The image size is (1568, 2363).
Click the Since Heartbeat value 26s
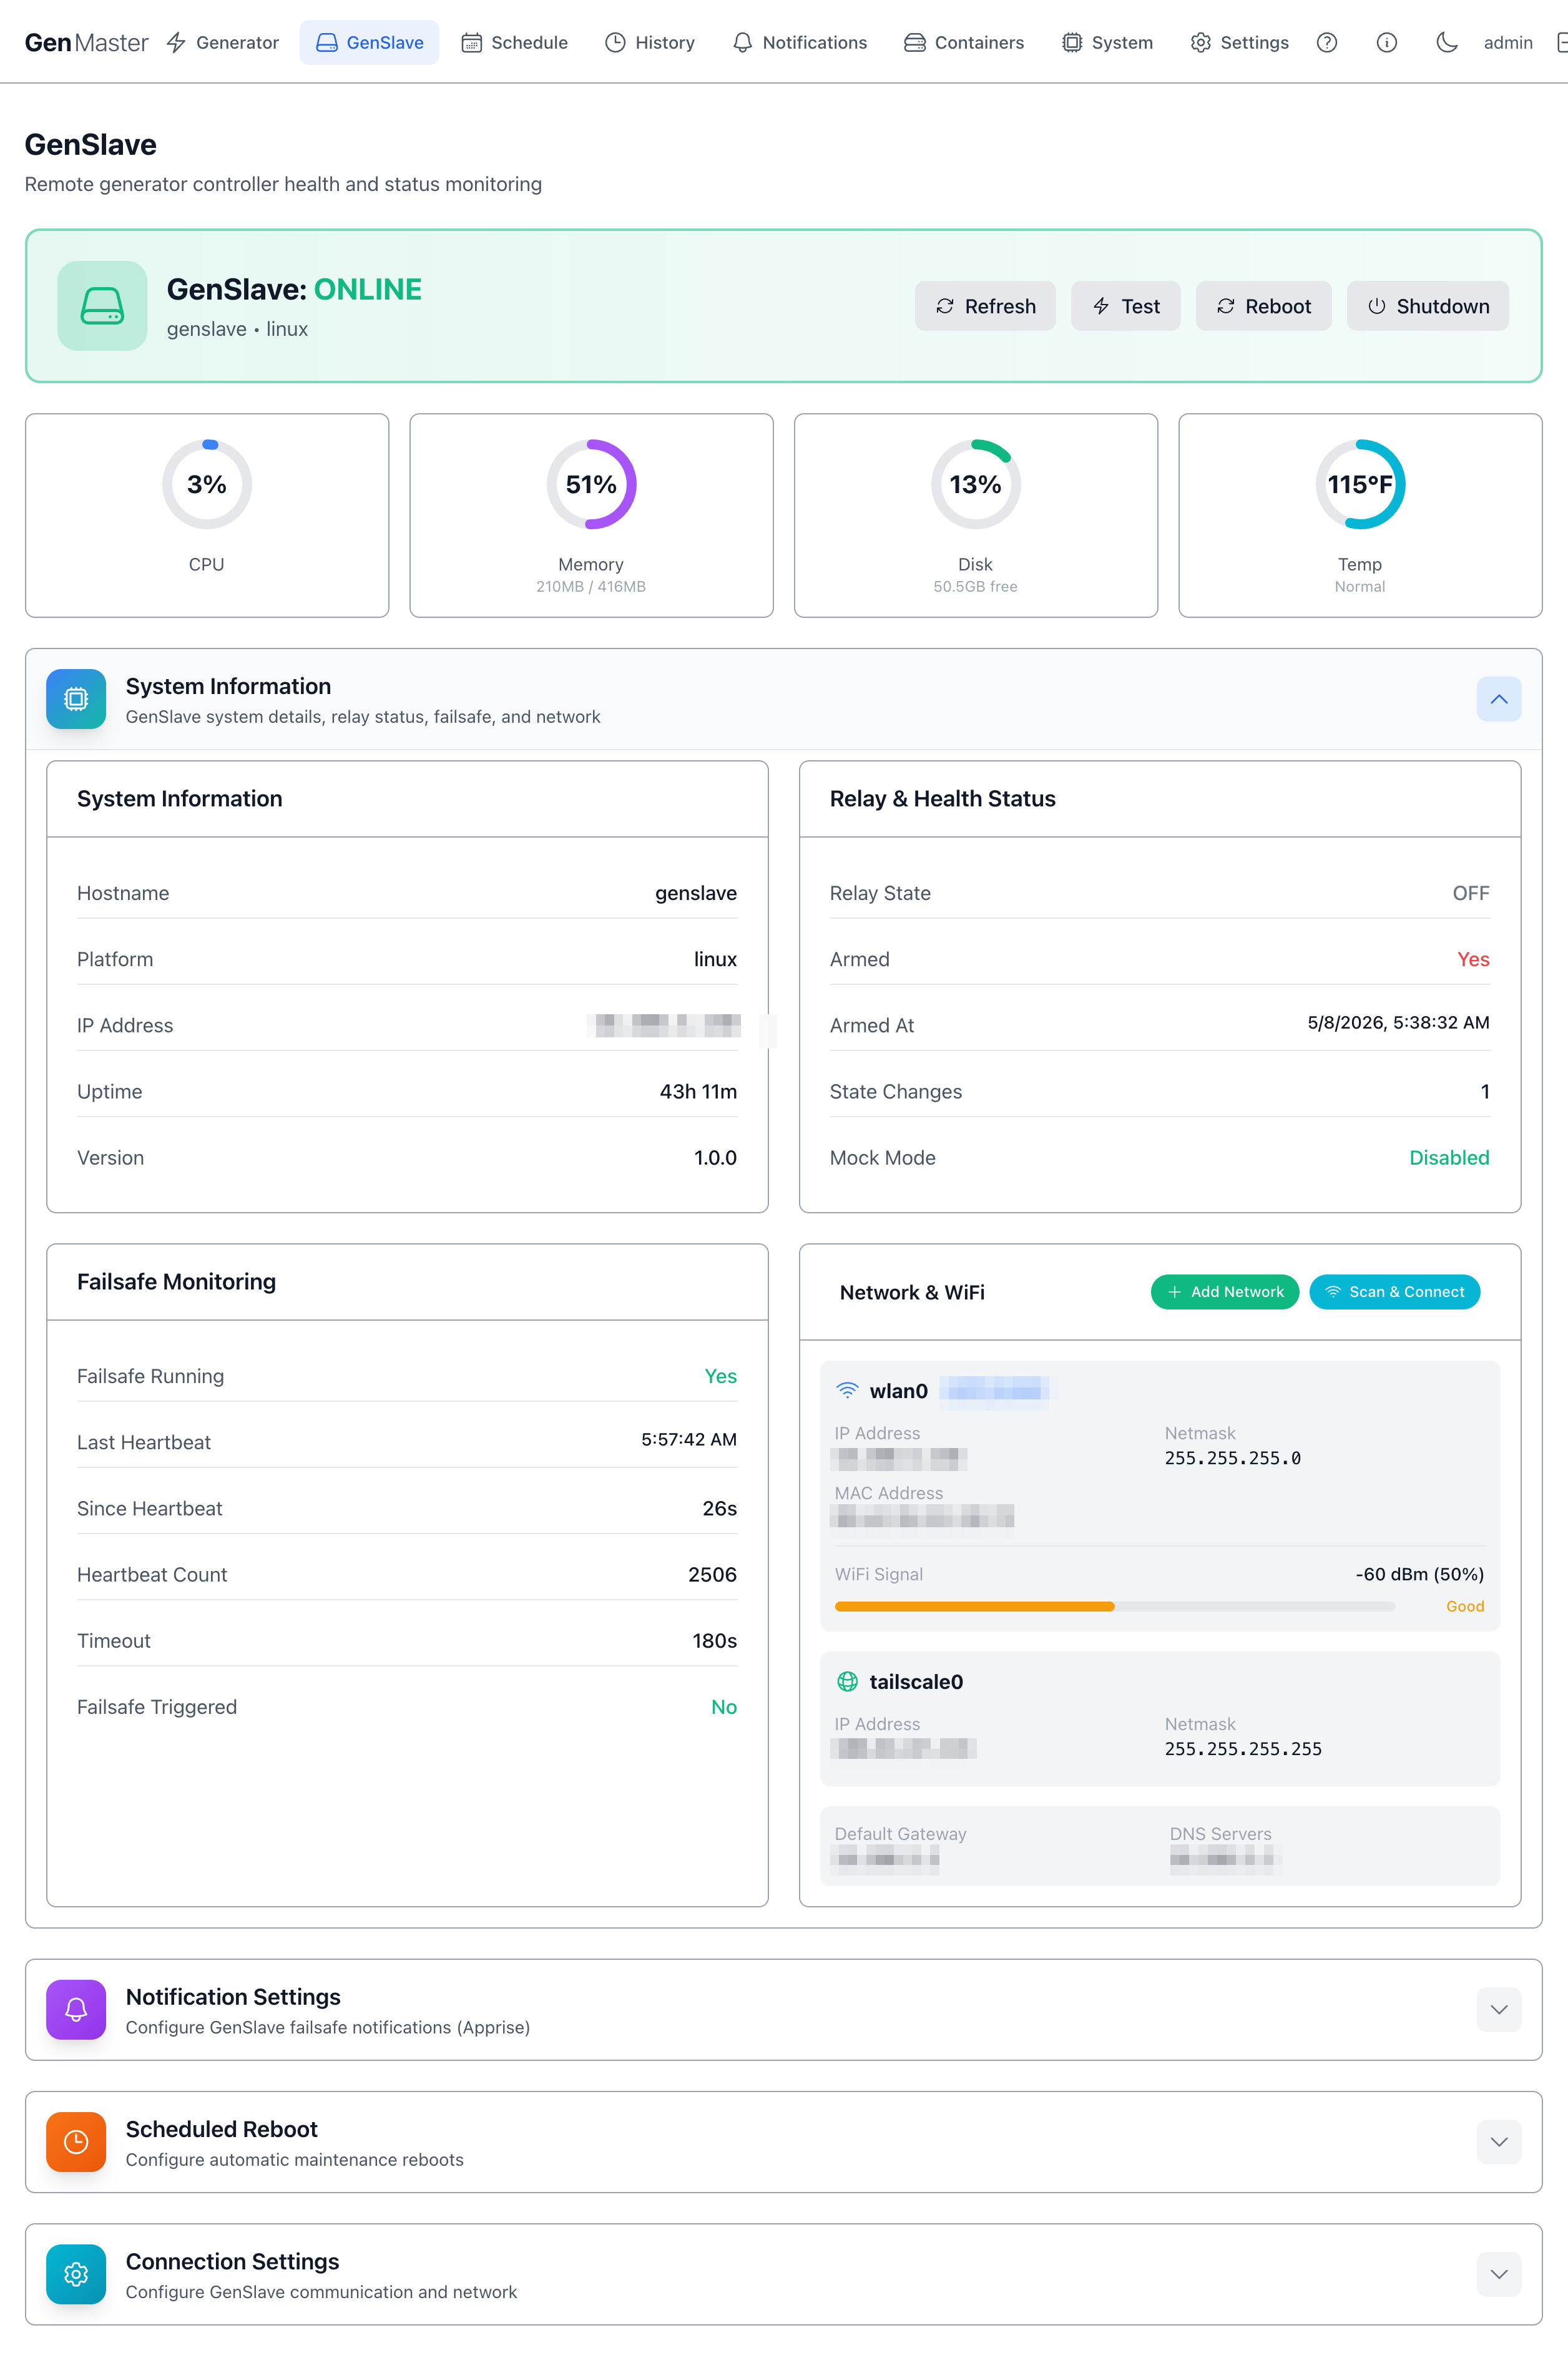[x=719, y=1508]
